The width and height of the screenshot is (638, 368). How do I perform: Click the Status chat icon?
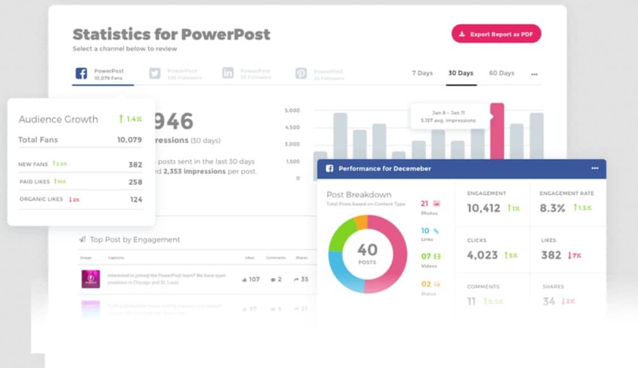(437, 284)
